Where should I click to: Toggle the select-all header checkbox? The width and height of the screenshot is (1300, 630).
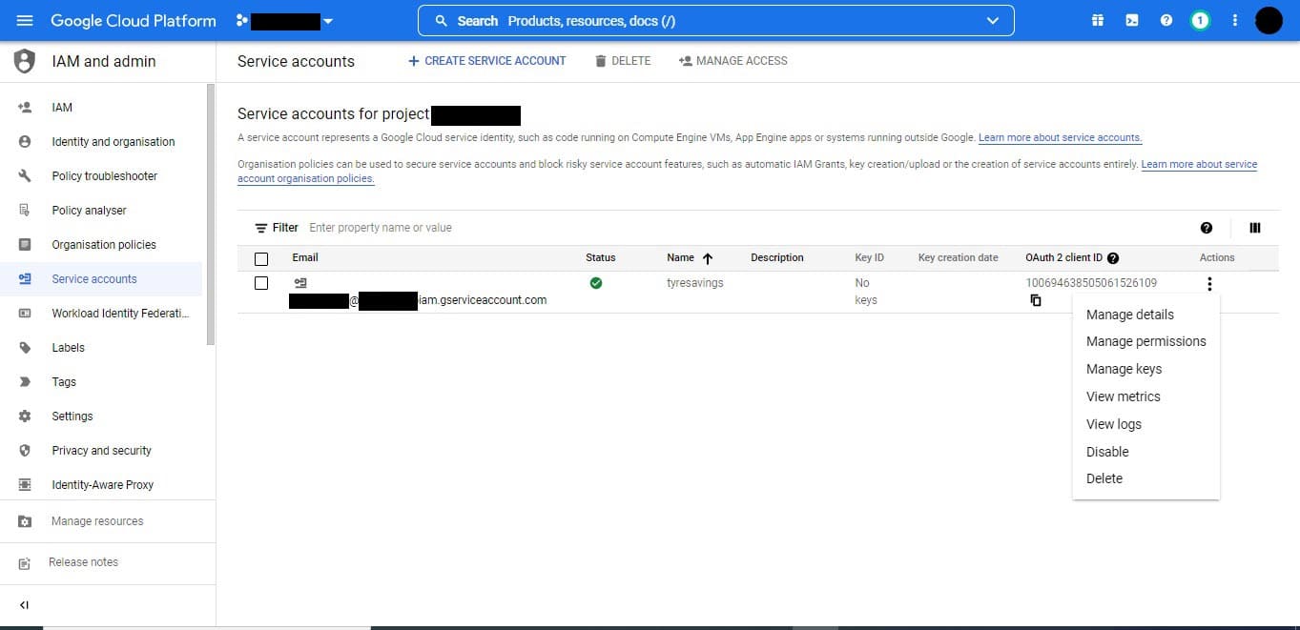pos(261,258)
